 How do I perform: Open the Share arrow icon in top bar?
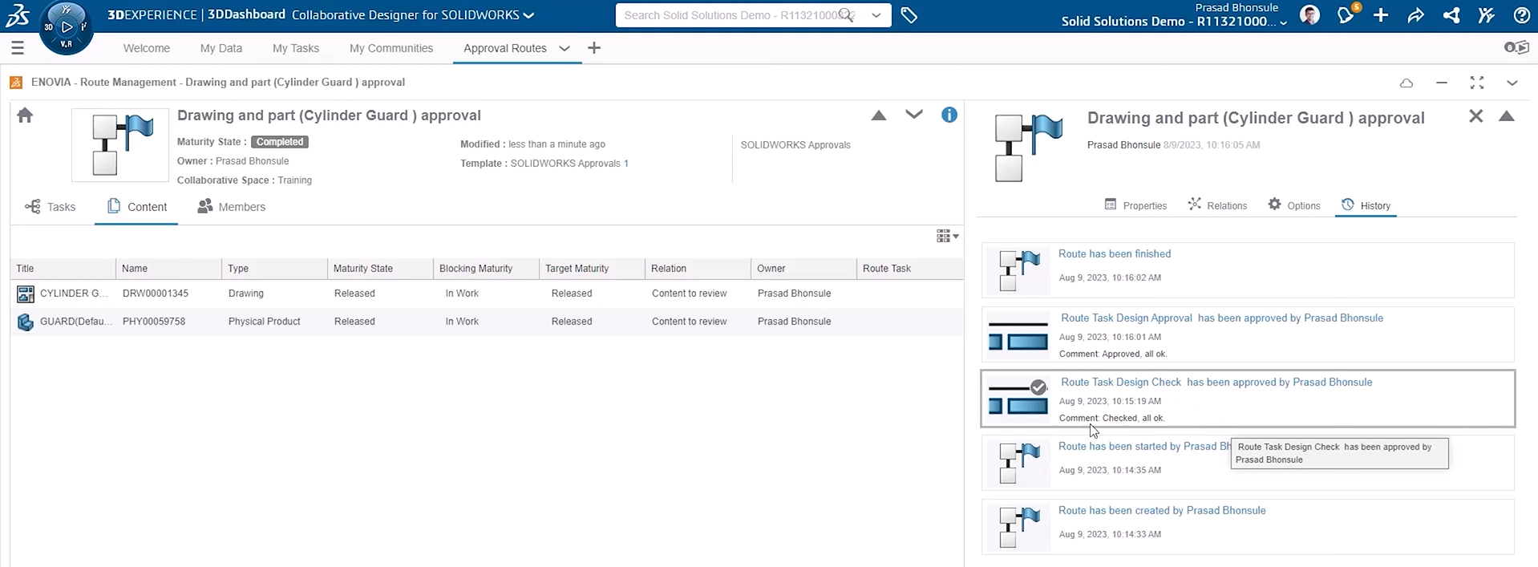point(1415,15)
